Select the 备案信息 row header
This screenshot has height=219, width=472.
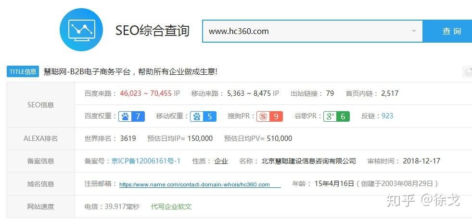[x=40, y=161]
